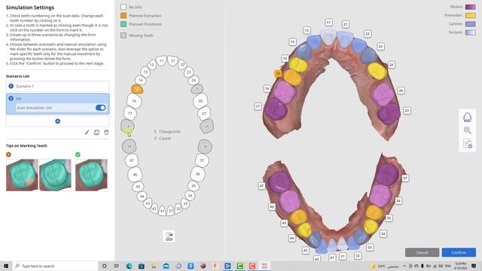This screenshot has width=482, height=271.
Task: Select tooth 11 on the tooth form chart
Action: (x=161, y=61)
